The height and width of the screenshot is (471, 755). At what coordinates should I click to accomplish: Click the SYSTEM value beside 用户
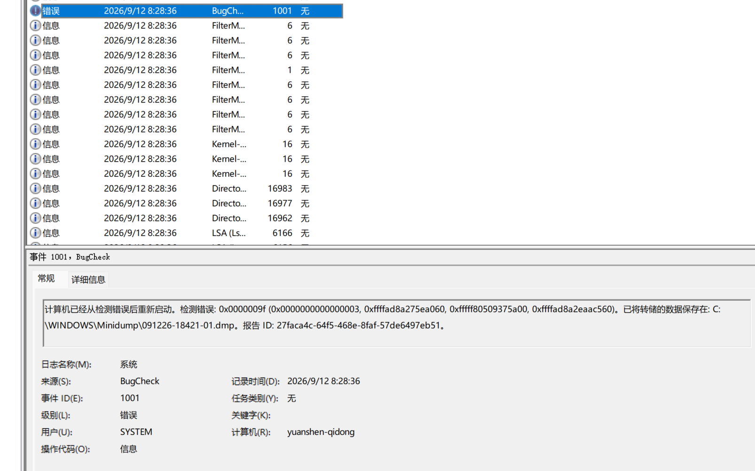136,432
